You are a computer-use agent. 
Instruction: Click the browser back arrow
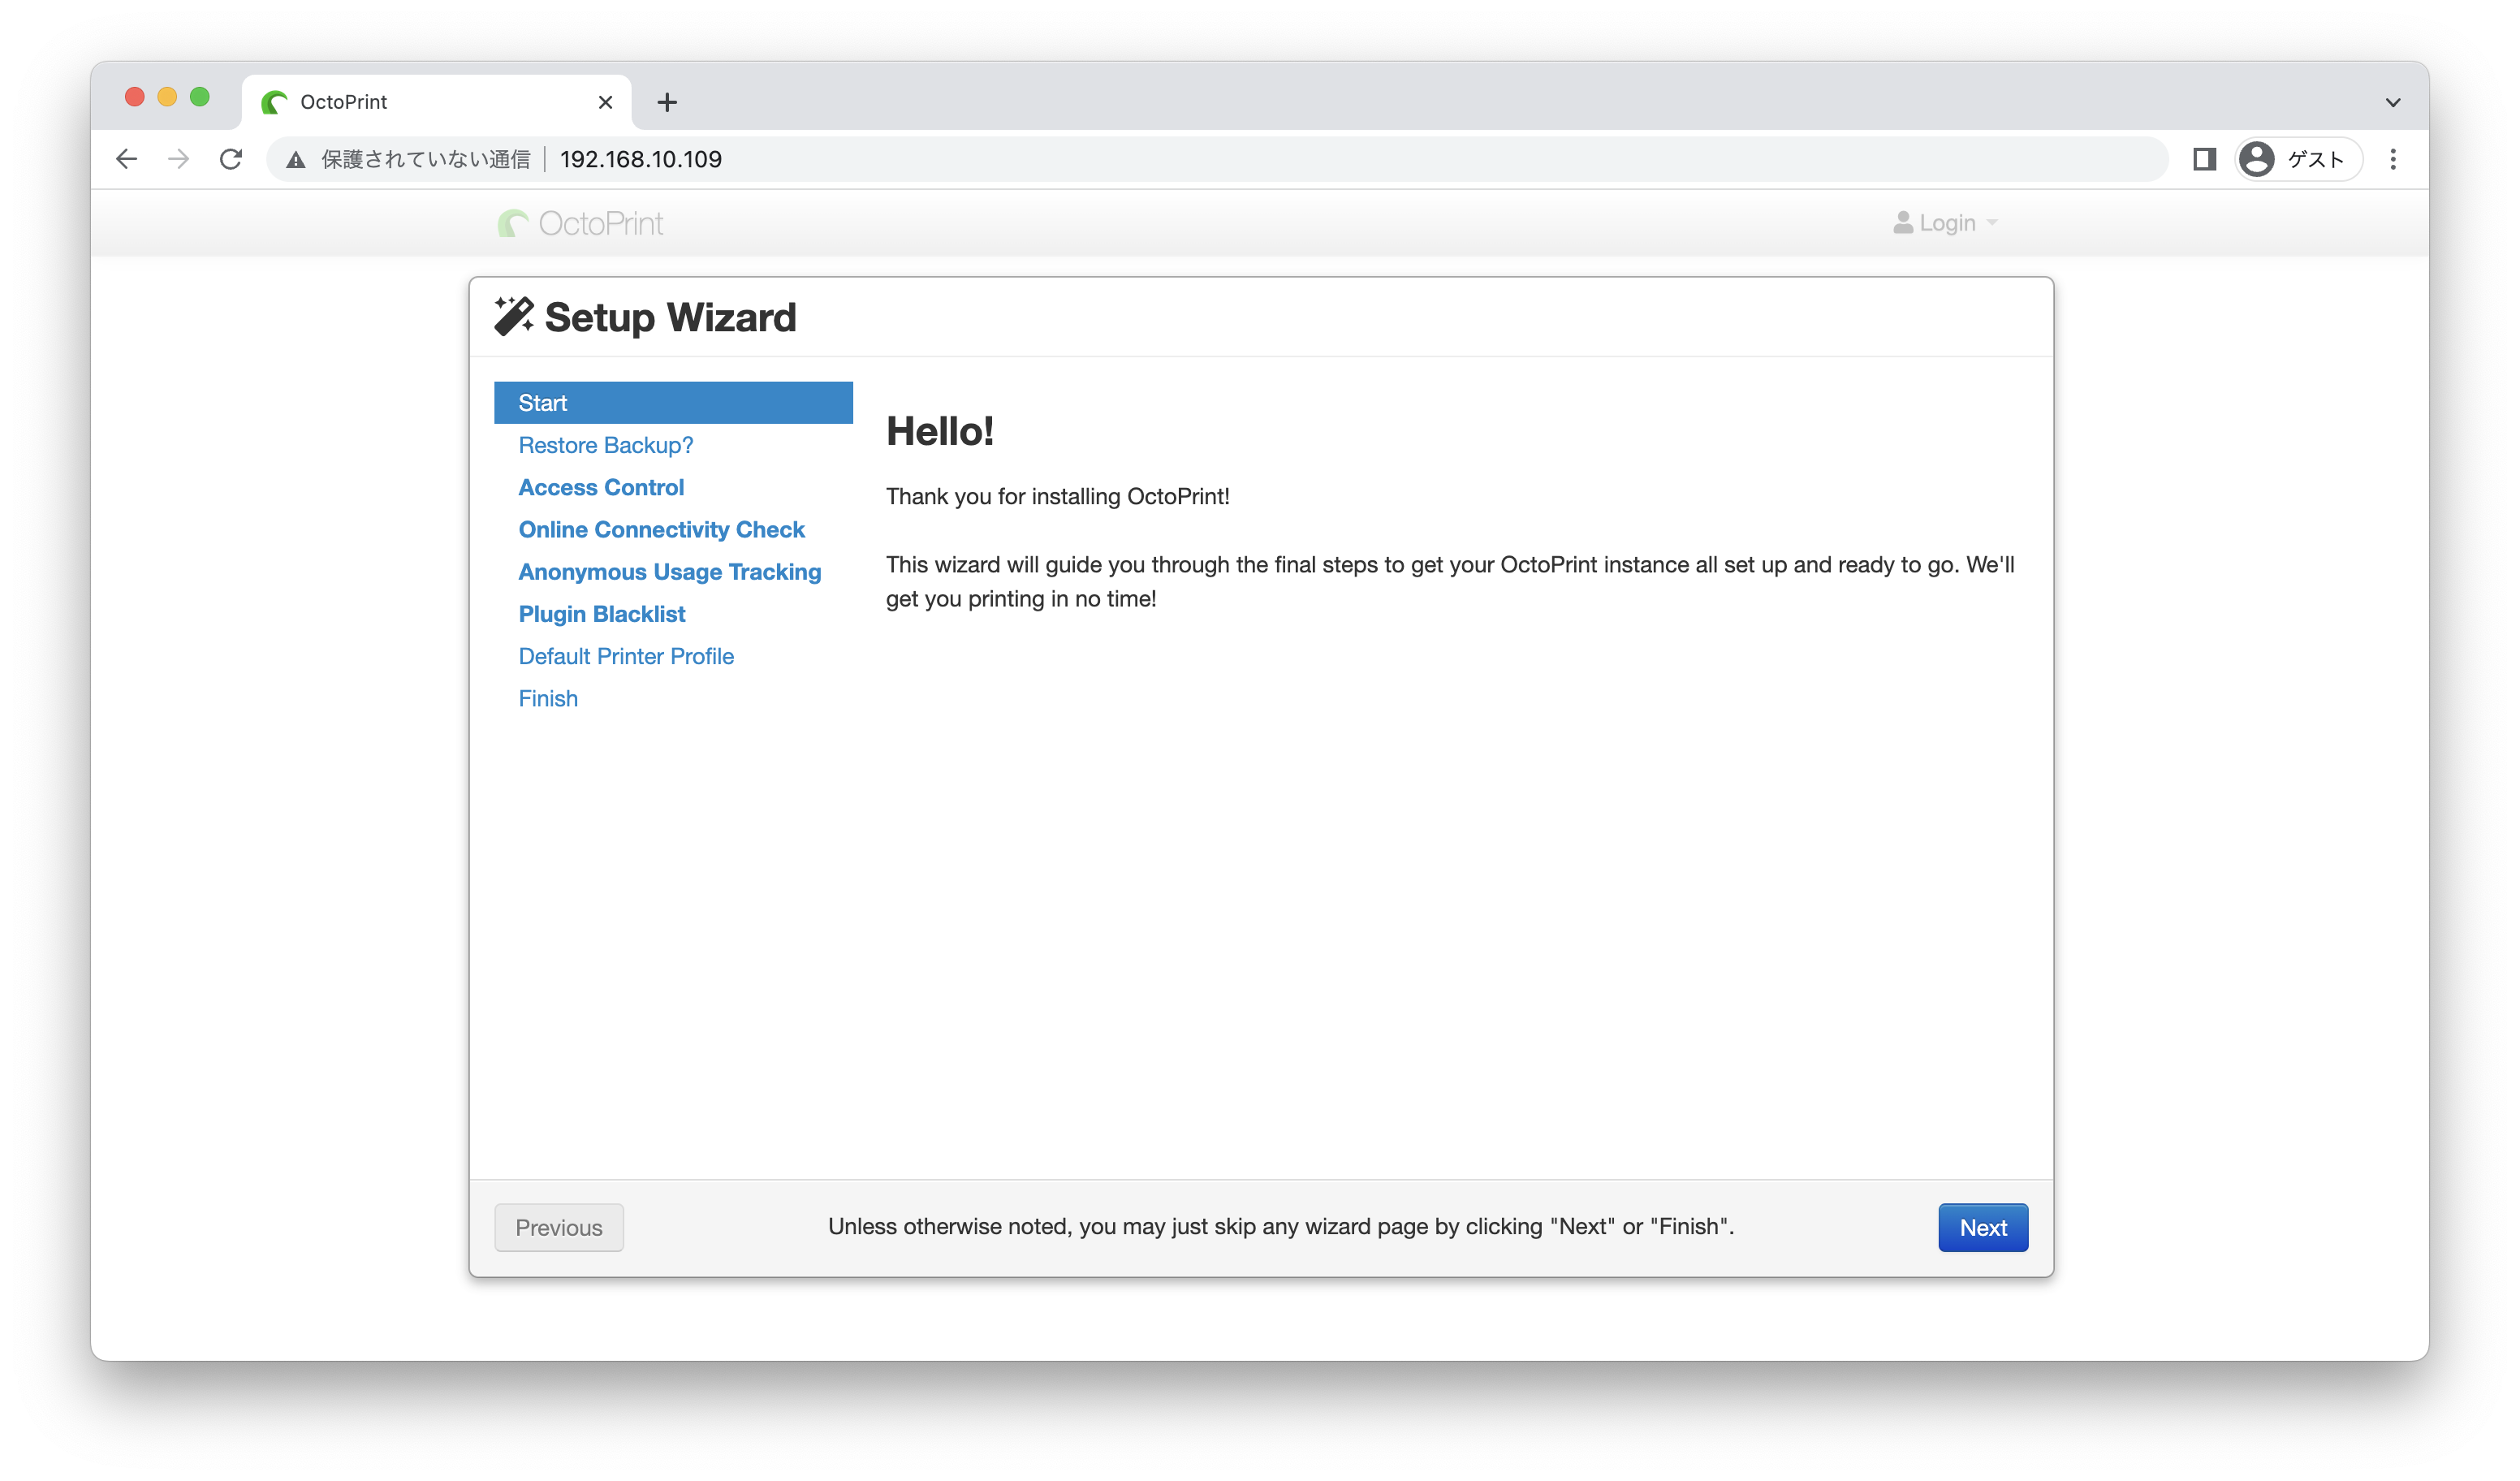point(127,159)
